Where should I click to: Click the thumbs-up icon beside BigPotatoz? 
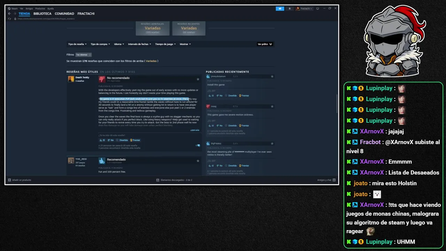point(208,143)
